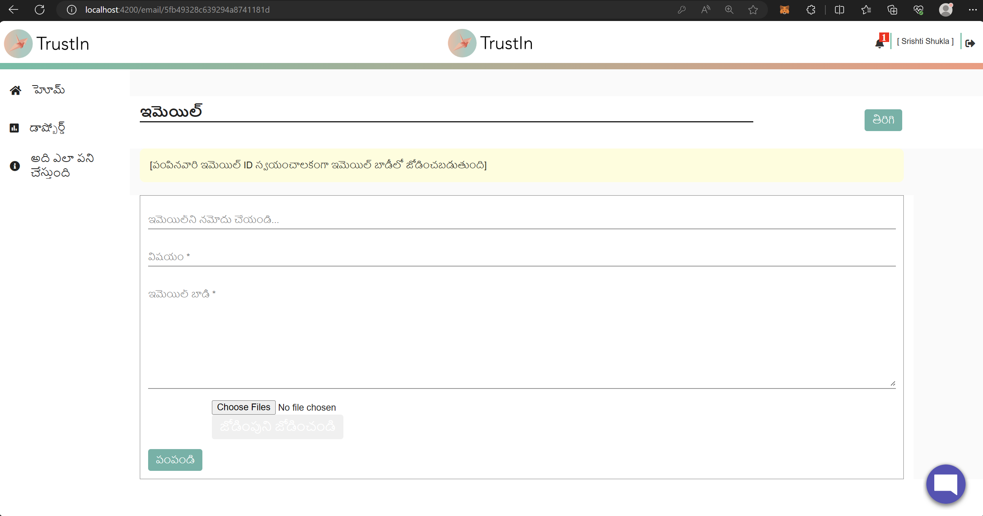Open the హోమ్ home icon in sidebar
The image size is (983, 516).
(x=15, y=89)
